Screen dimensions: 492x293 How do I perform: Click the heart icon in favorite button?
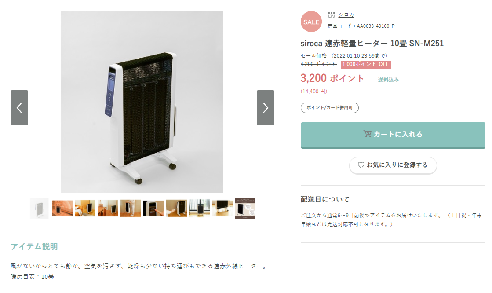(361, 165)
